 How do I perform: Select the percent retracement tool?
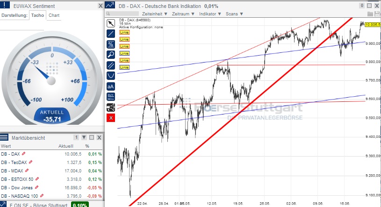coord(111,44)
